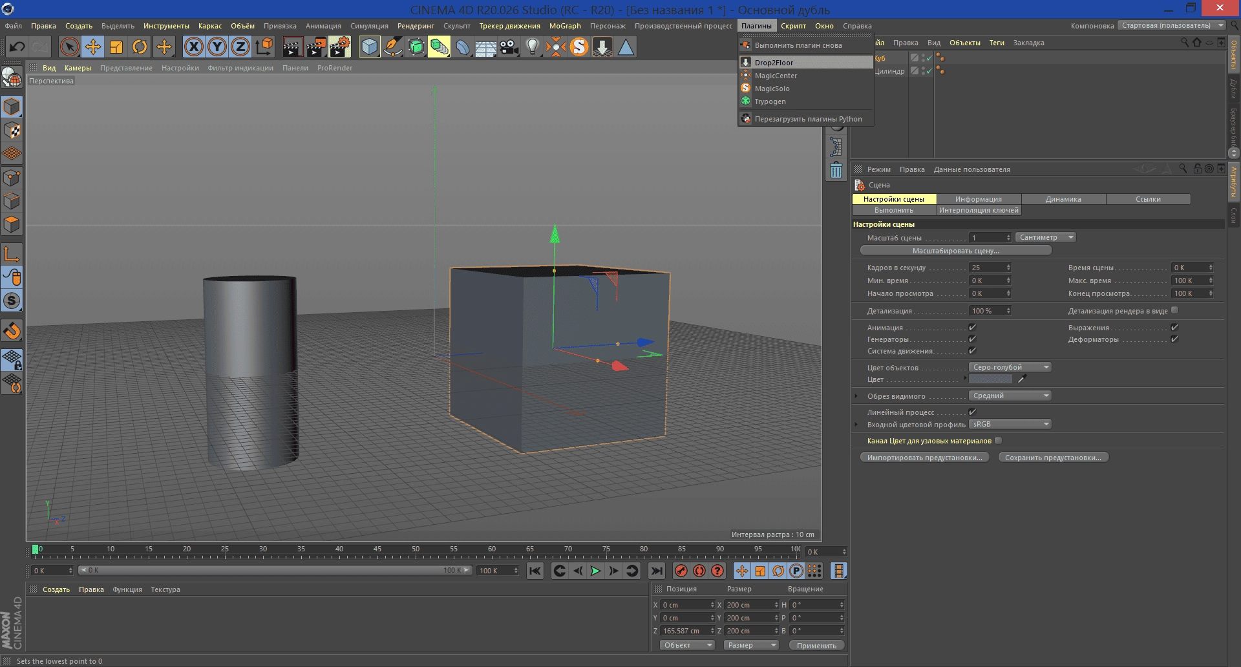Toggle the Линейный процесс checkbox
Screen dimensions: 1241x667
(972, 412)
